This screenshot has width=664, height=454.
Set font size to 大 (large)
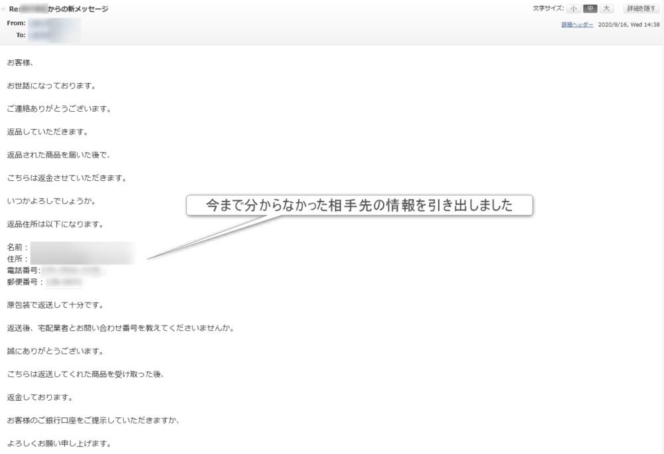point(606,9)
